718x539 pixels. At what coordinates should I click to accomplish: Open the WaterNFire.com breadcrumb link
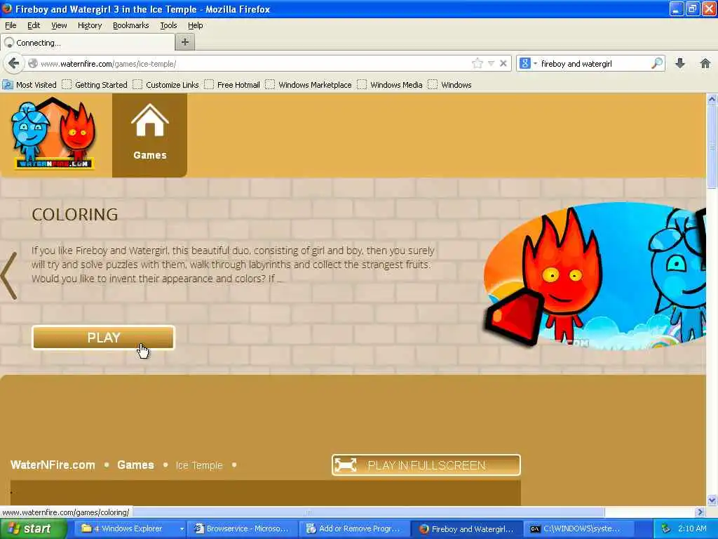tap(53, 465)
